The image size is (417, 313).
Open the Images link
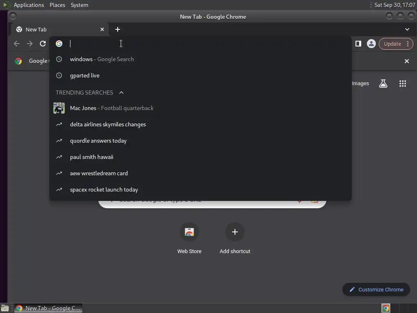360,84
